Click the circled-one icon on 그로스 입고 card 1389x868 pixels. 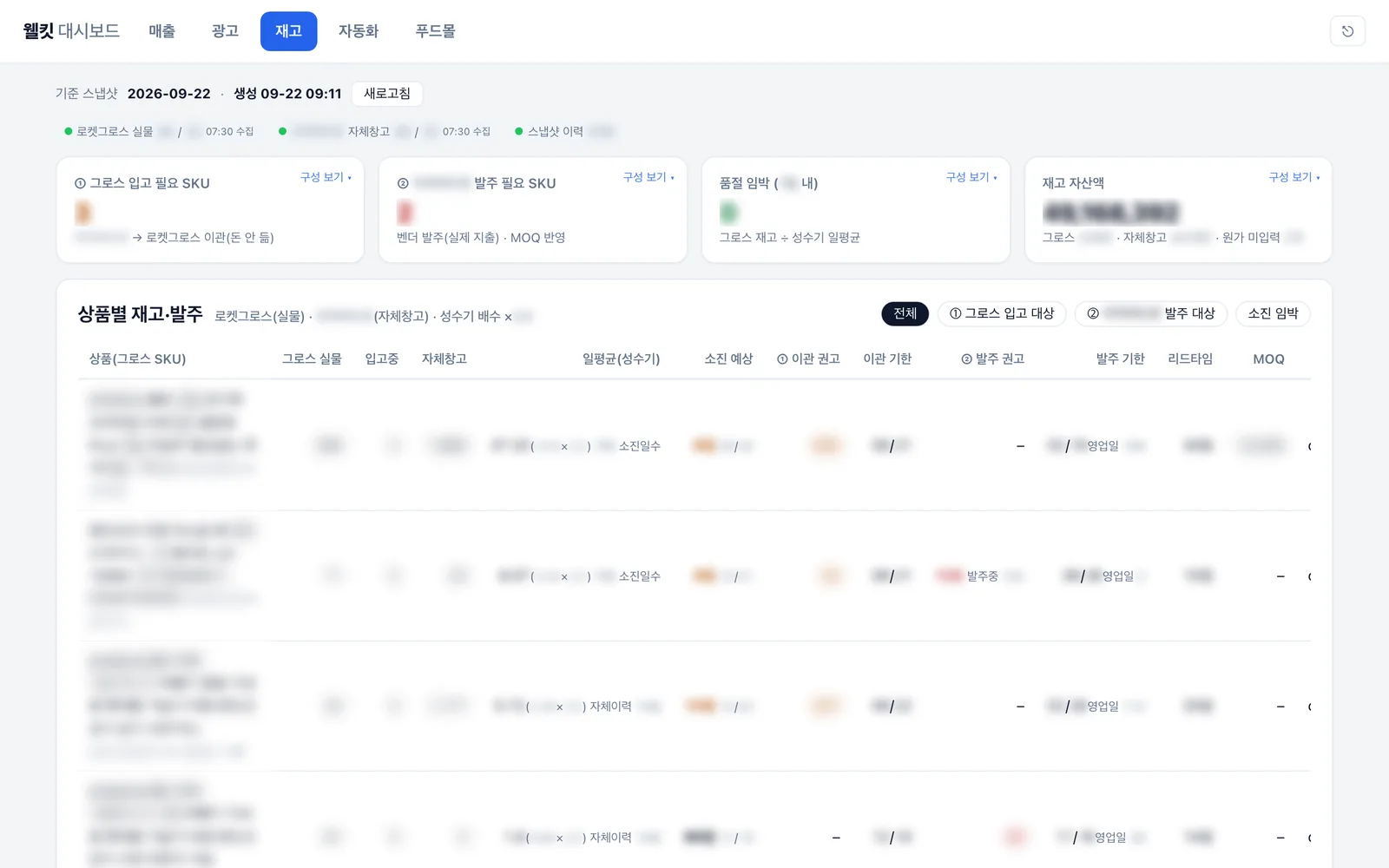(x=80, y=183)
